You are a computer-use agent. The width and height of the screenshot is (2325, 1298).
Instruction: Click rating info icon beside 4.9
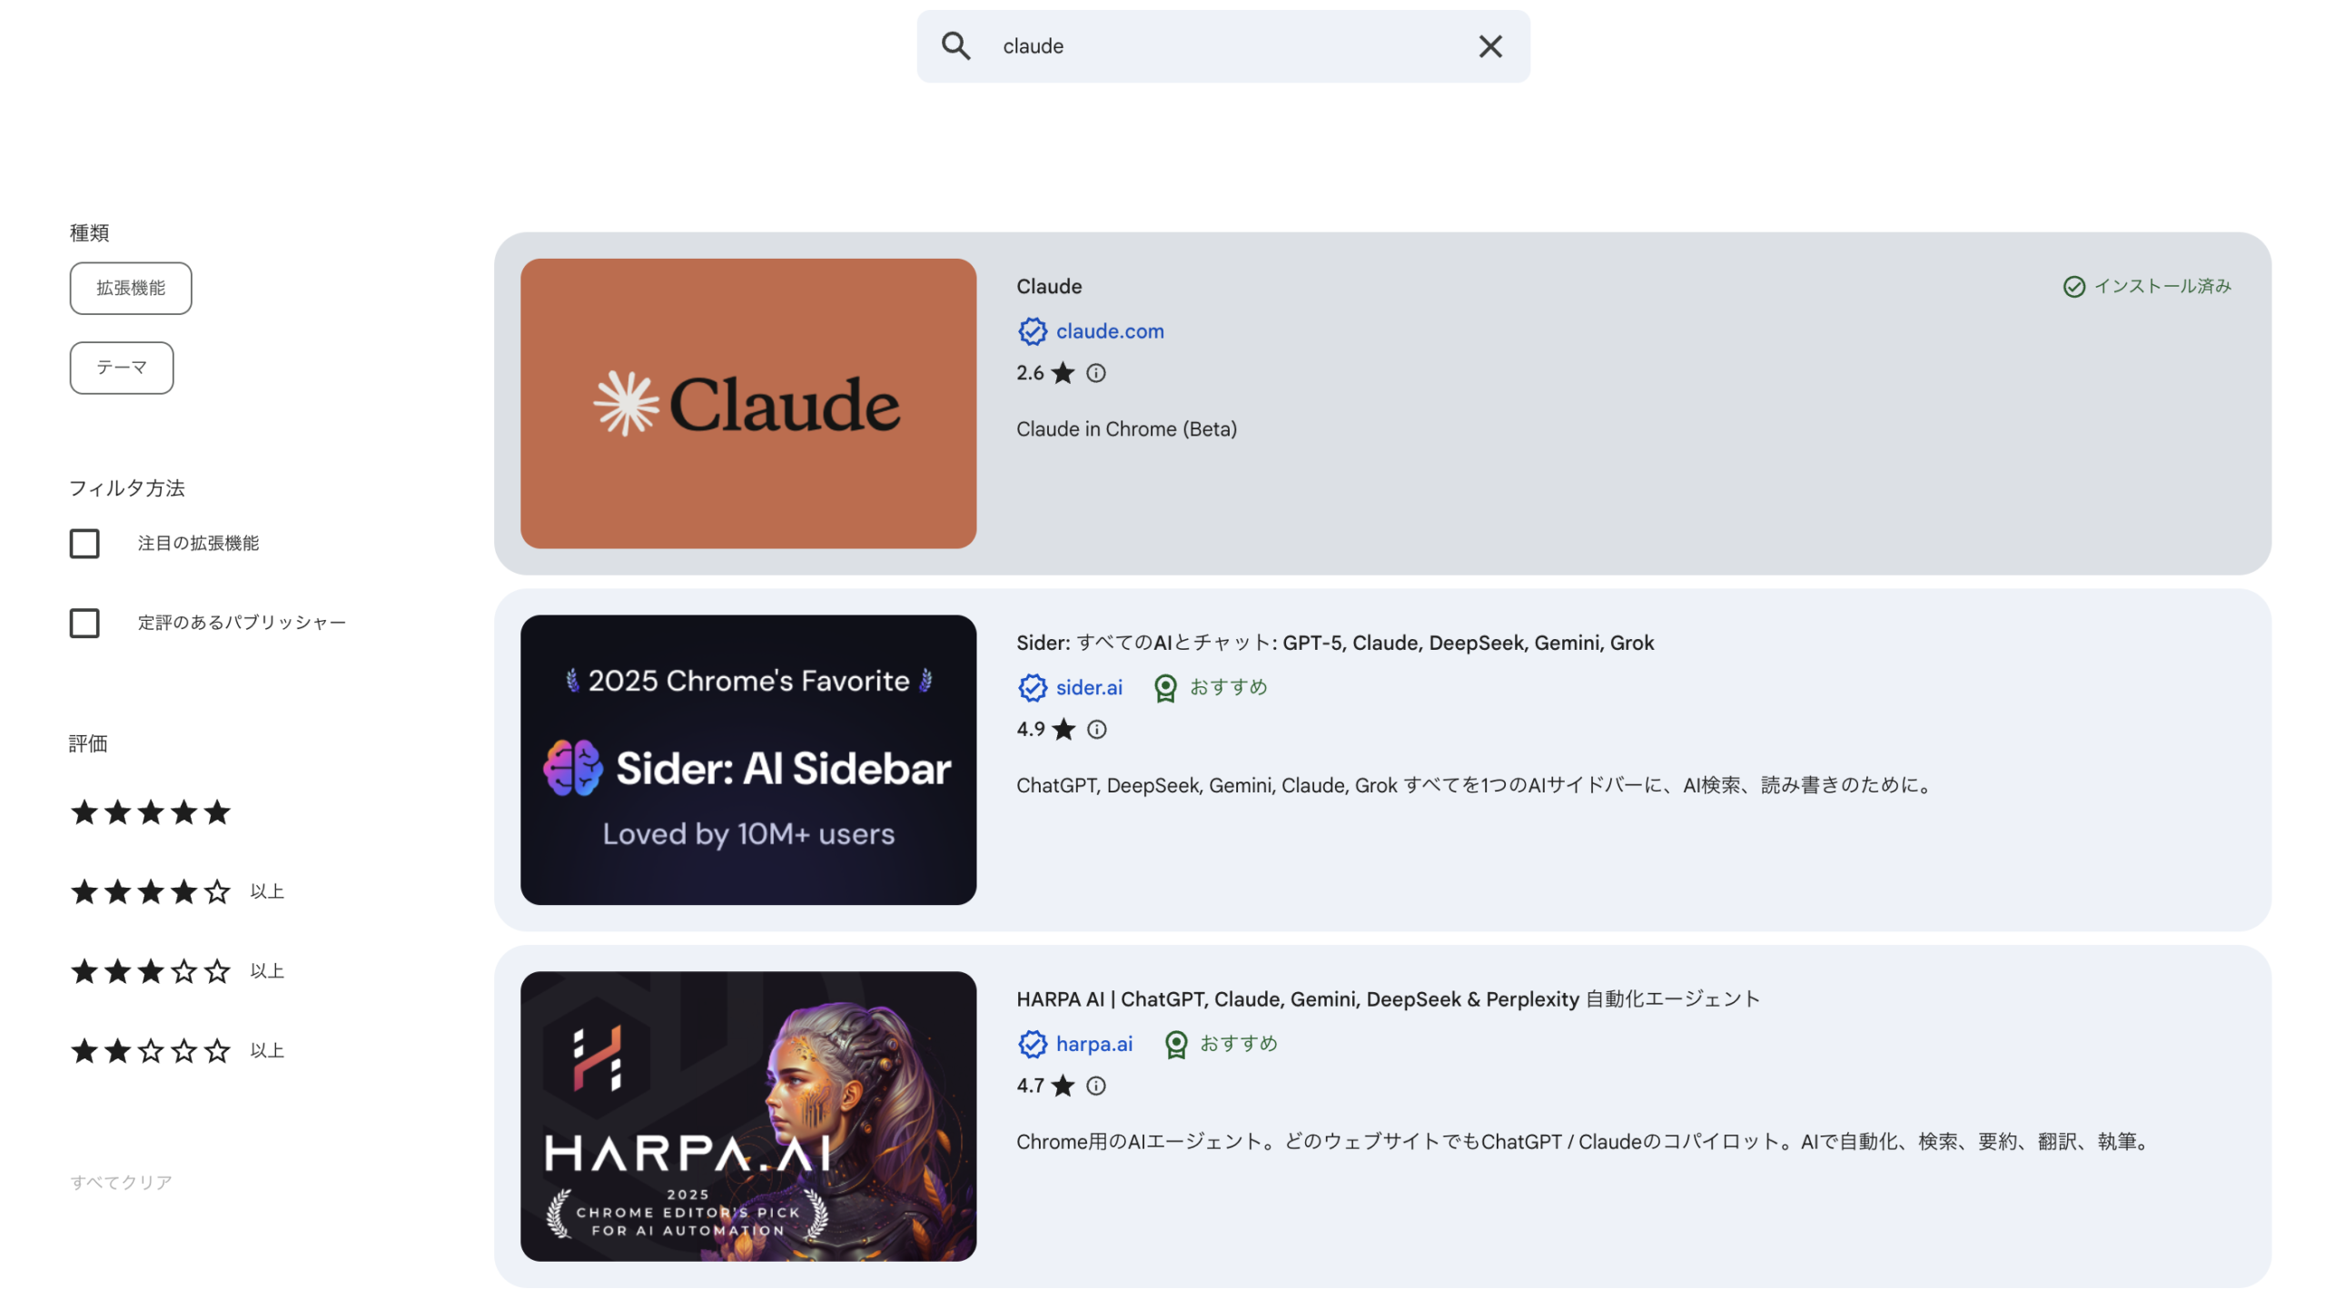tap(1097, 729)
